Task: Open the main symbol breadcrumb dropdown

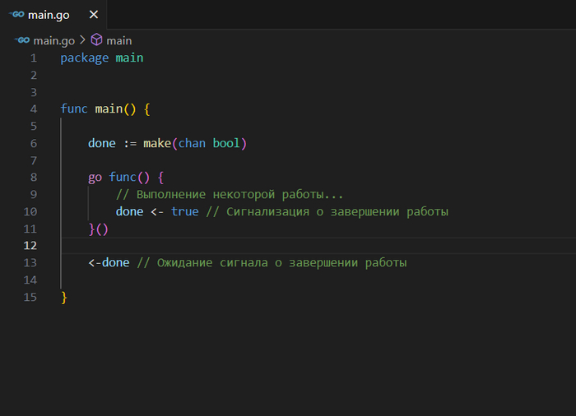Action: 118,40
